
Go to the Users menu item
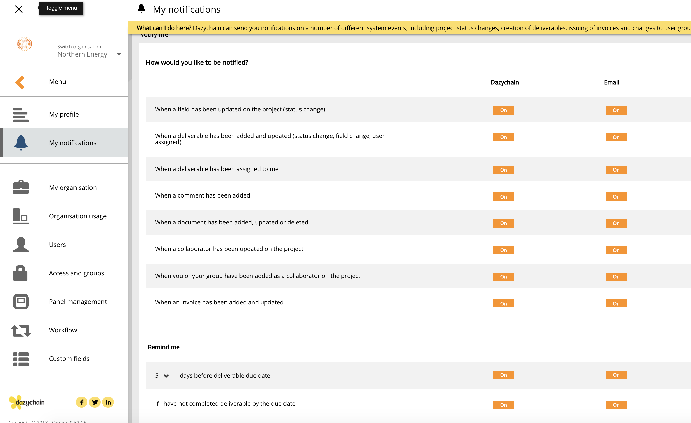click(x=57, y=245)
